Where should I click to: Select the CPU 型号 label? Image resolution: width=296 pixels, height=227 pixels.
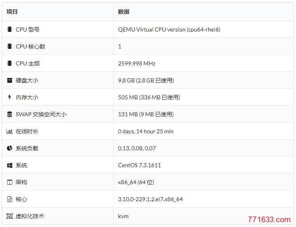tap(27, 29)
